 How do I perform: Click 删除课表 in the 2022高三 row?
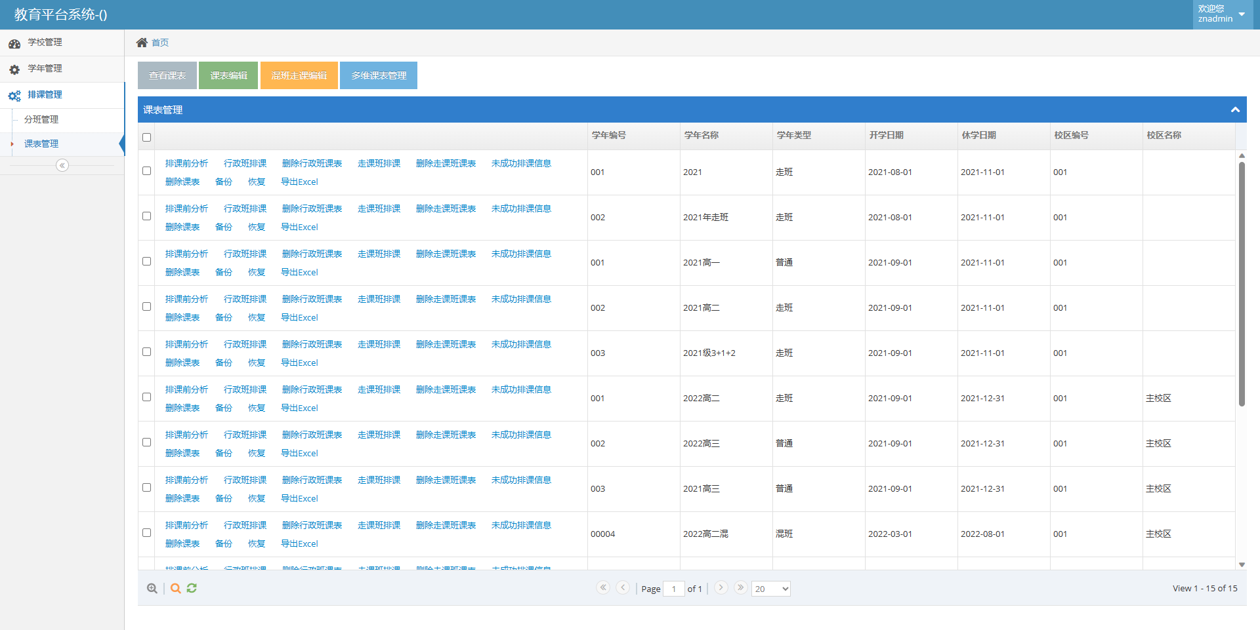(182, 453)
